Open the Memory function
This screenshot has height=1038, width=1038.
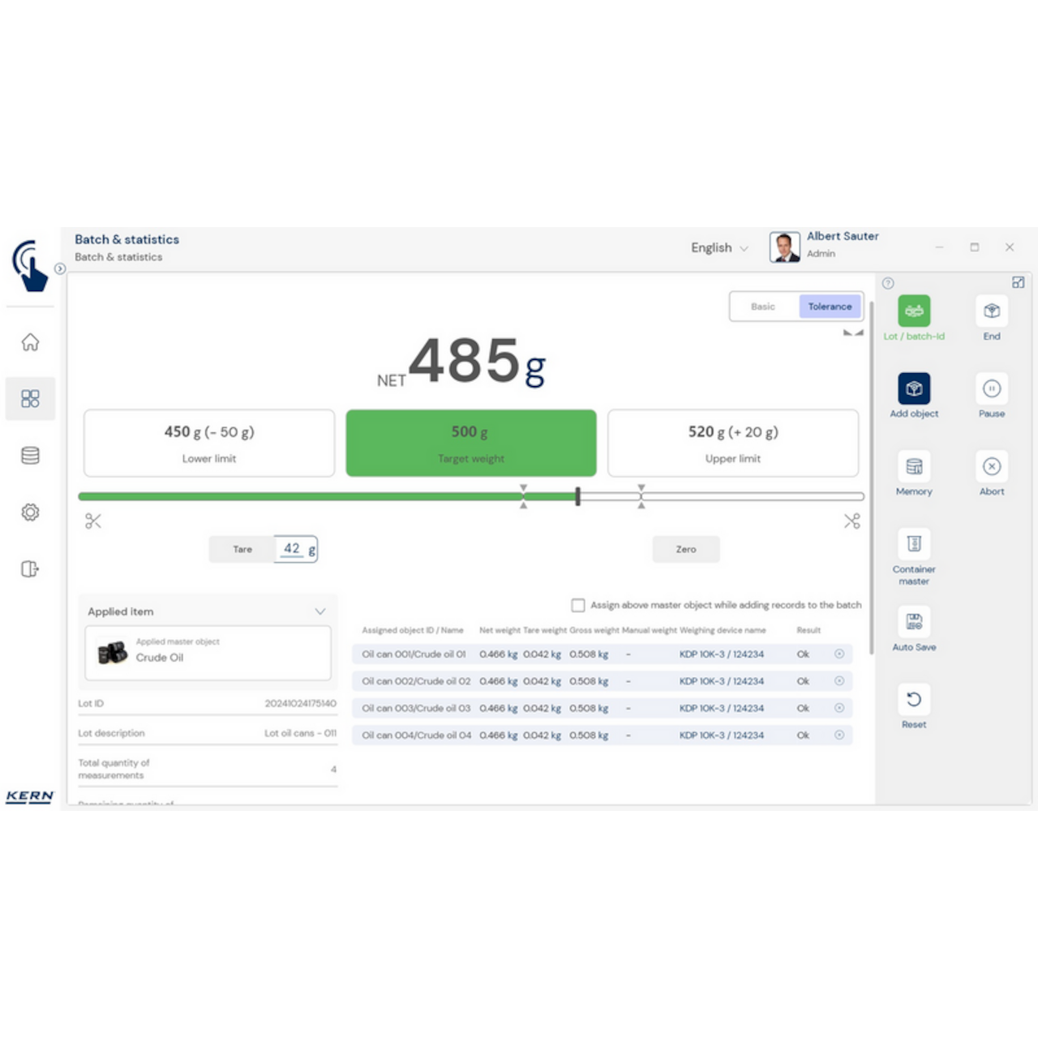click(x=913, y=466)
